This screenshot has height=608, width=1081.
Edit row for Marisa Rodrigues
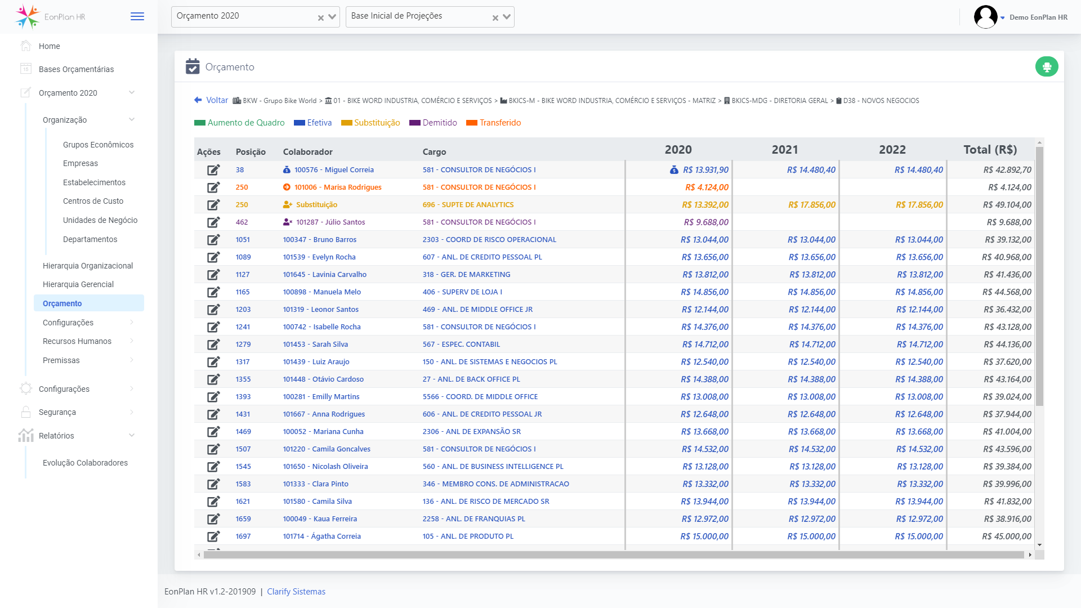(213, 187)
